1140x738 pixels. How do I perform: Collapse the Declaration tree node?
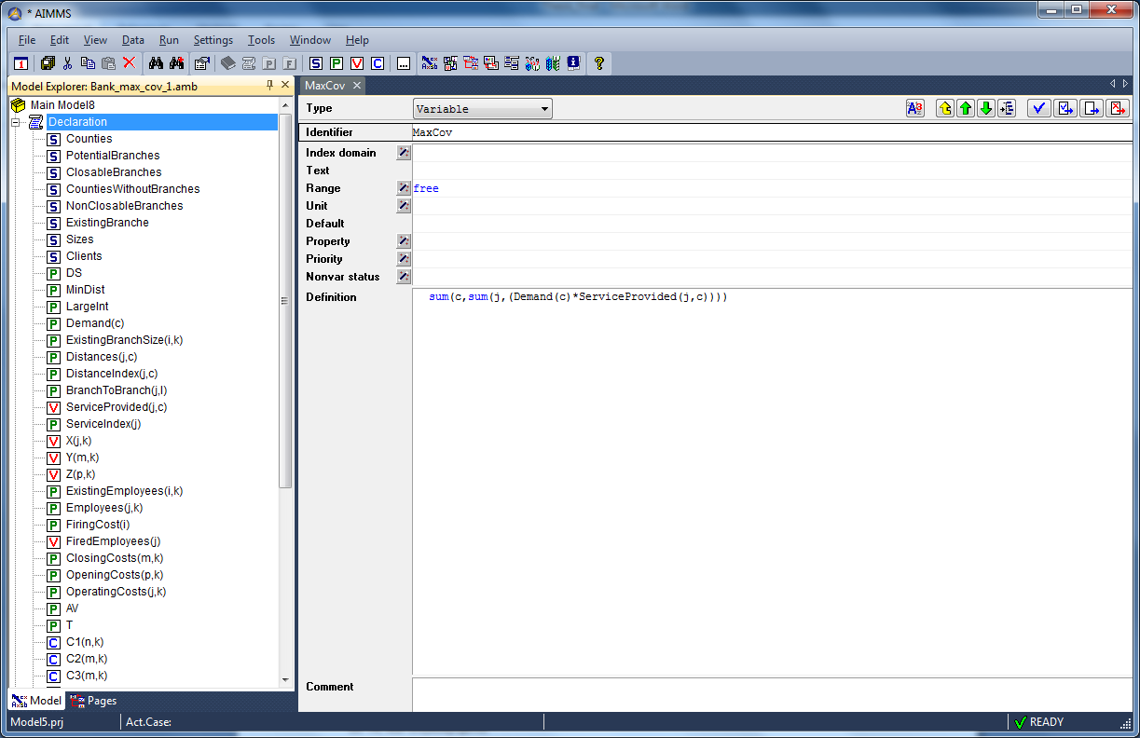coord(16,122)
